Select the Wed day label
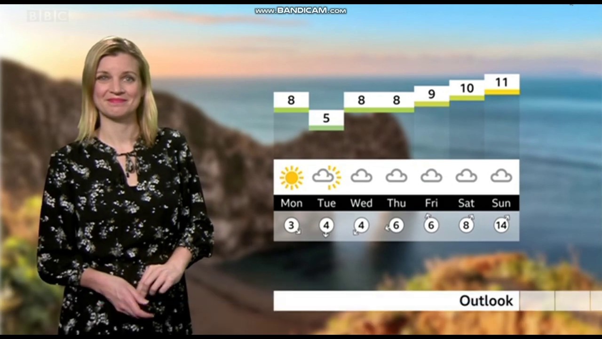Viewport: 602px width, 339px height. 361,203
